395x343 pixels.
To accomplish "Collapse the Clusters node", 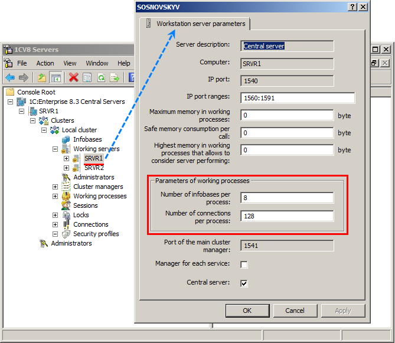I will click(32, 120).
